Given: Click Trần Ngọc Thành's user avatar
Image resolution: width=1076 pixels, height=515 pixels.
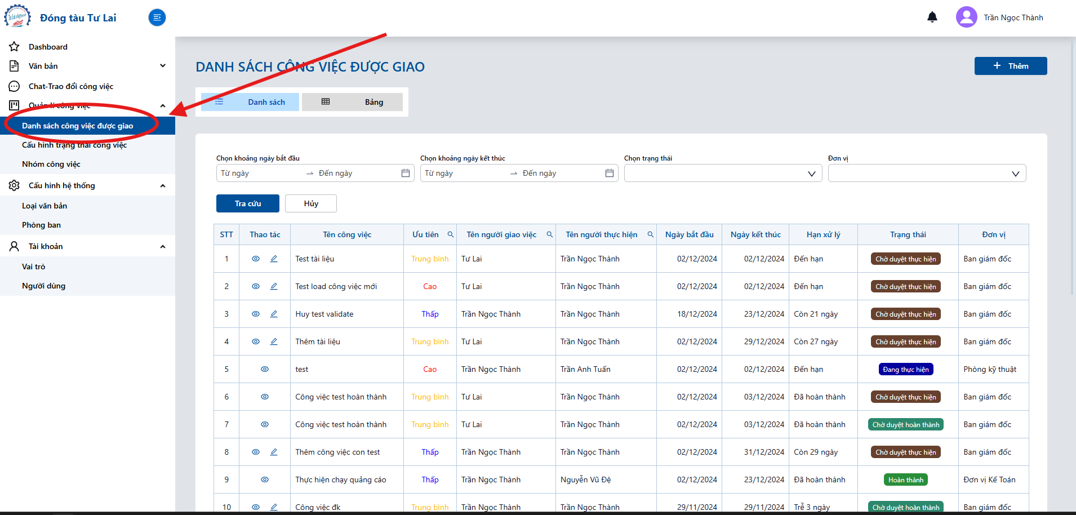Looking at the screenshot, I should click(967, 17).
